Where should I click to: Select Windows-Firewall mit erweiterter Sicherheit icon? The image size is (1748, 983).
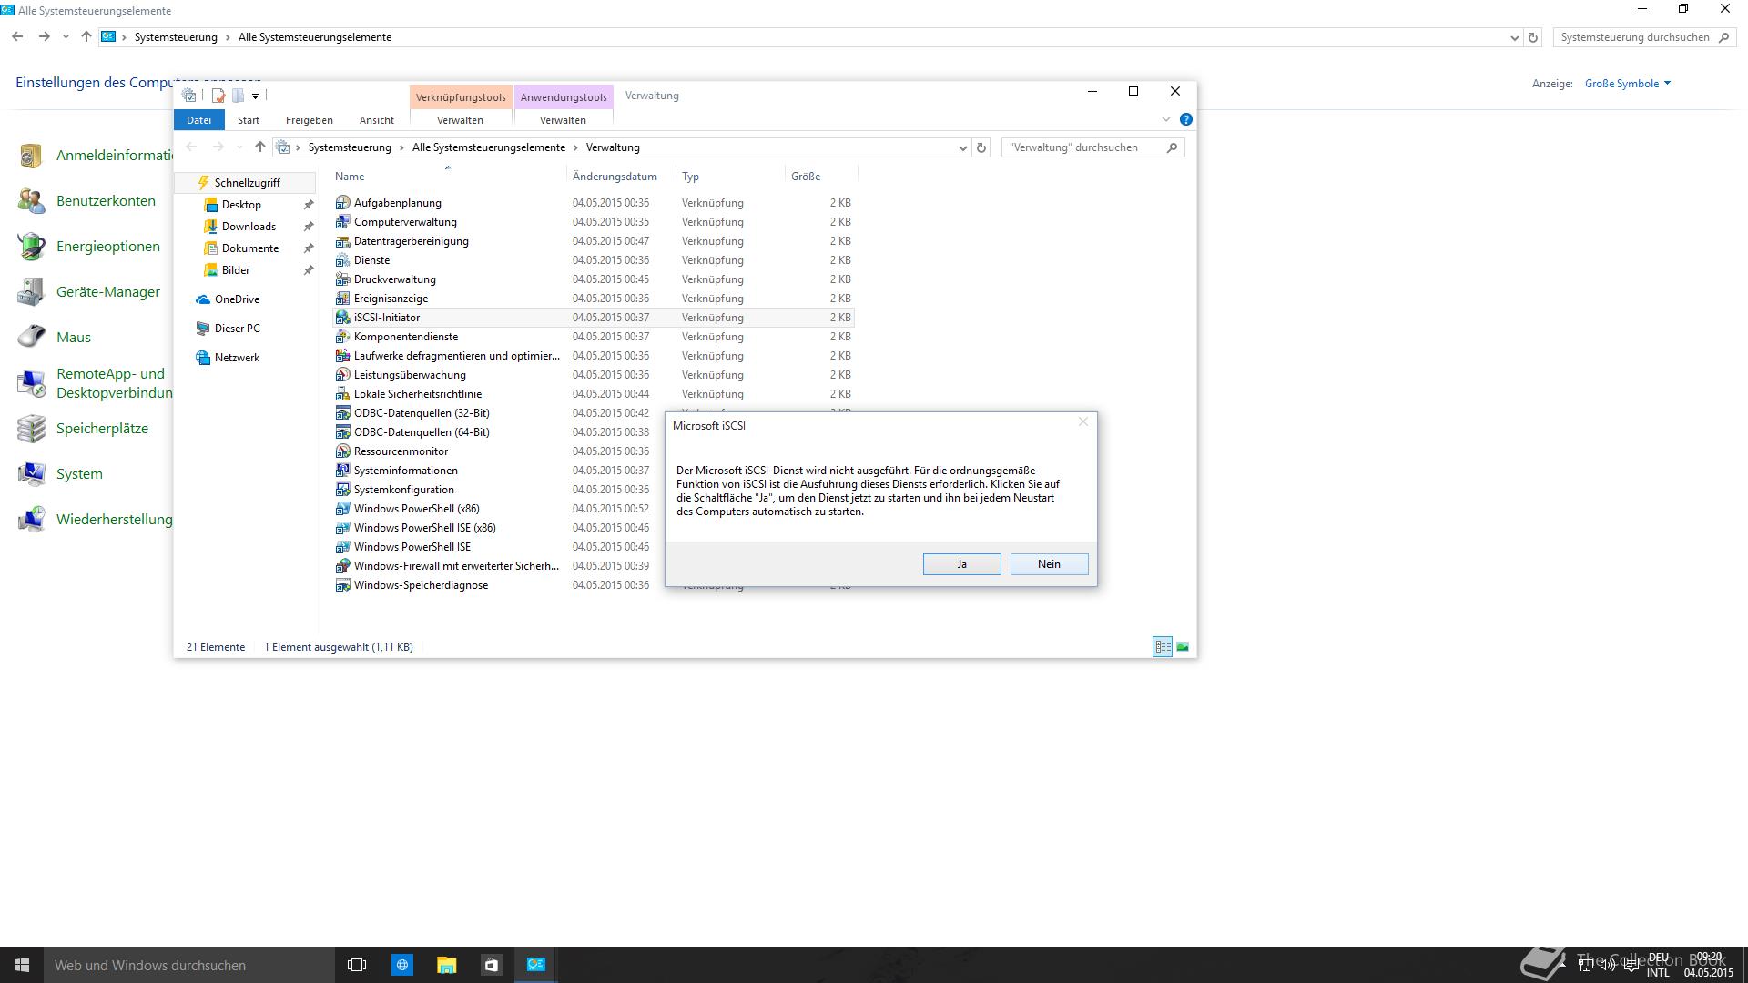[x=342, y=566]
